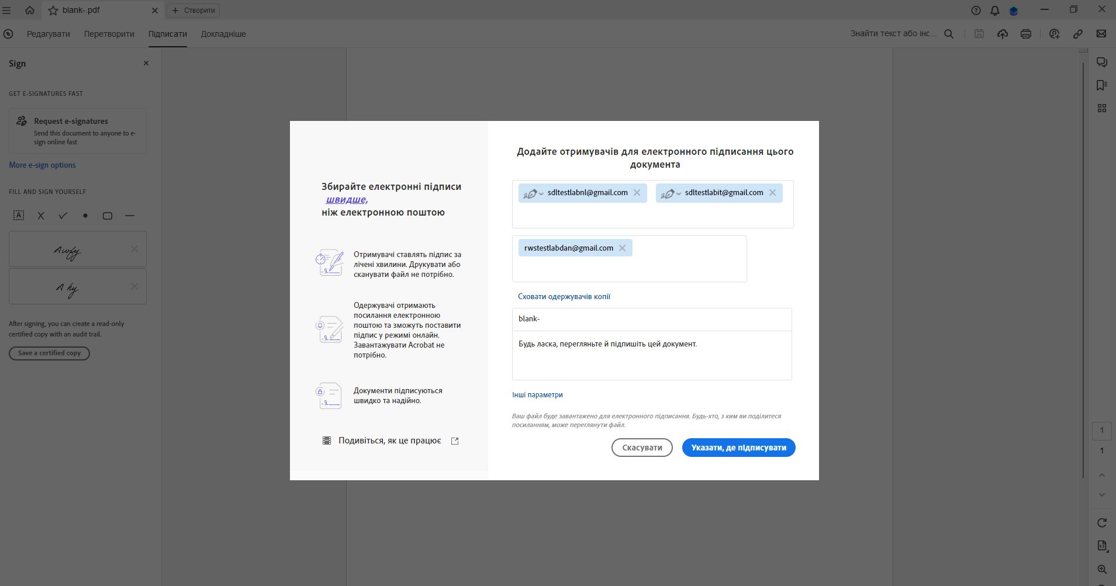Screen dimensions: 1116x586
Task: Open the Докладніше menu
Action: pyautogui.click(x=222, y=33)
